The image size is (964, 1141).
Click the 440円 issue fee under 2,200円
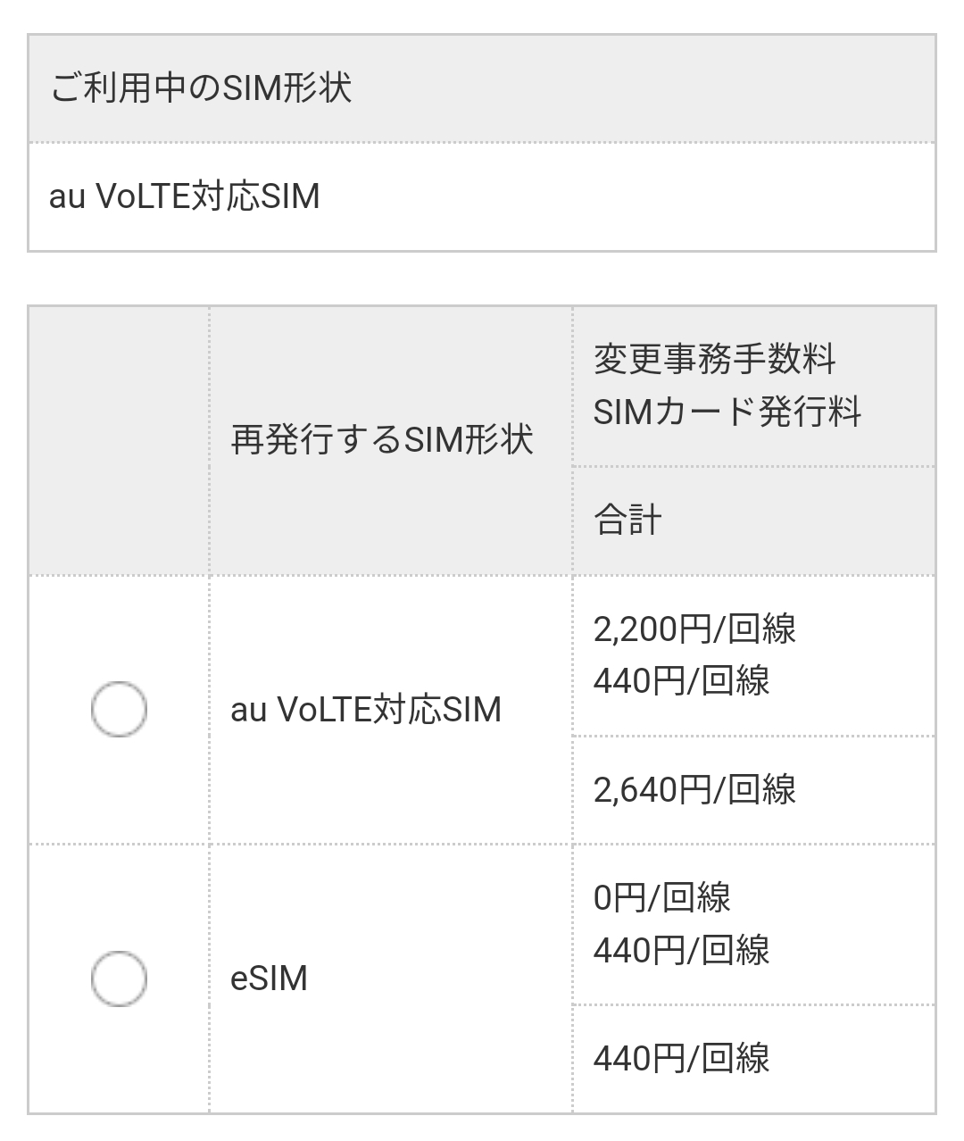(x=682, y=681)
